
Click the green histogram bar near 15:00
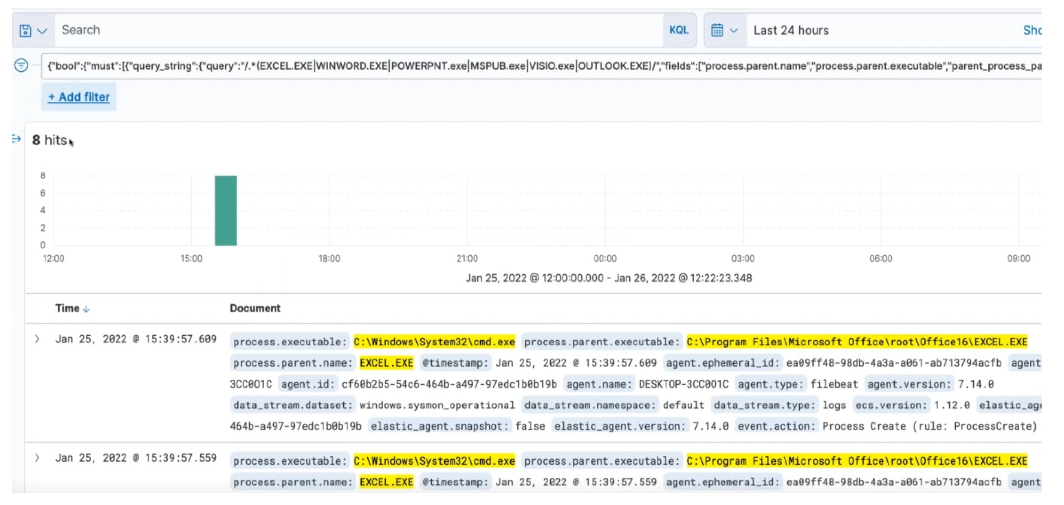(x=226, y=211)
